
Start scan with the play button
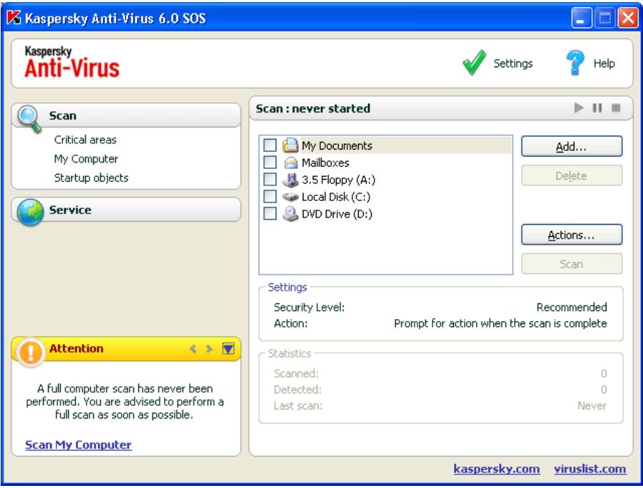point(579,108)
